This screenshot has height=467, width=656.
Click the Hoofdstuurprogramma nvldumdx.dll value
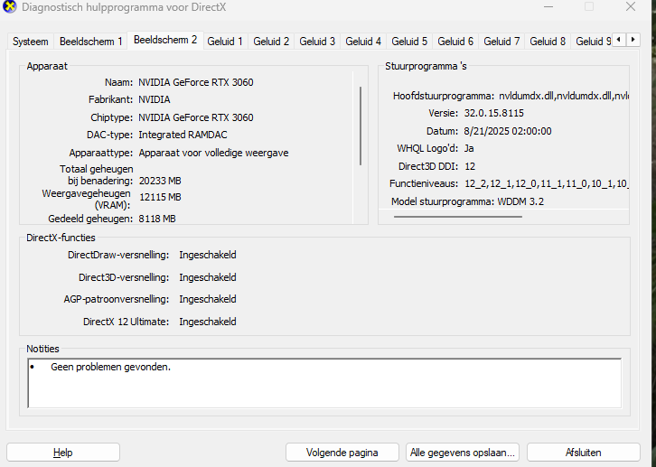pyautogui.click(x=564, y=96)
